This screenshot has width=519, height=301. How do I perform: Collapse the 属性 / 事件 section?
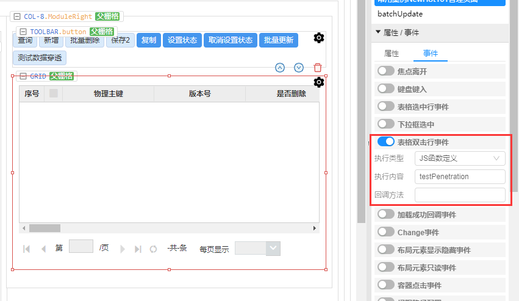(x=378, y=32)
